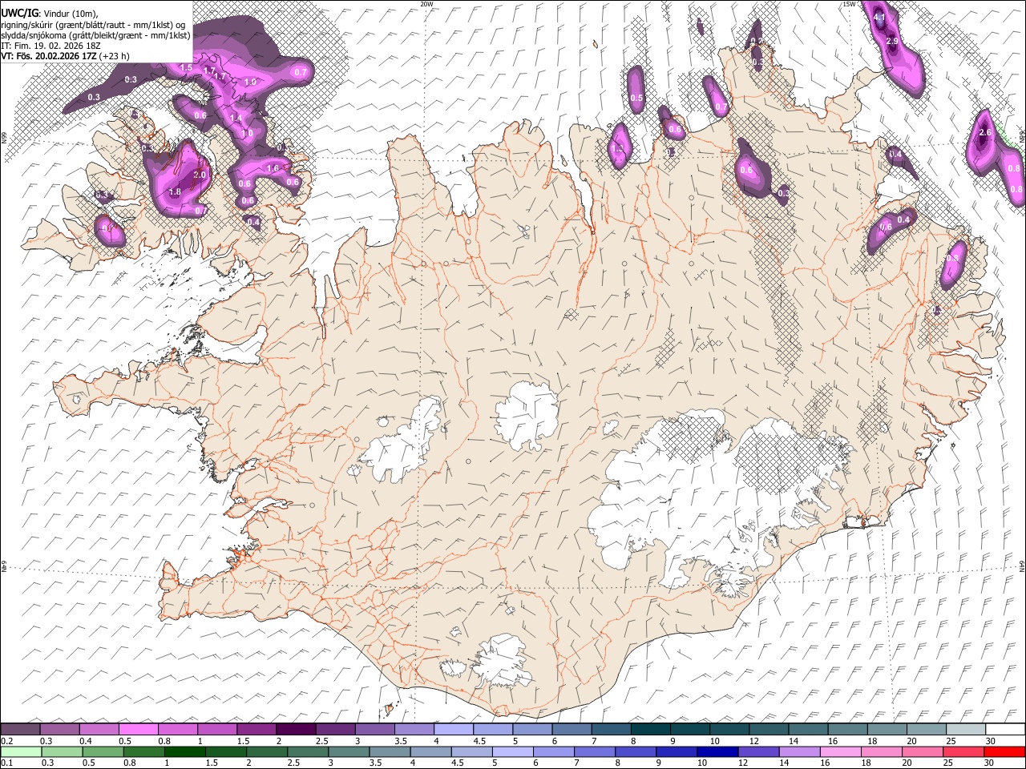Select the 2.6 precipitation value on the map
The image size is (1026, 769).
click(986, 133)
